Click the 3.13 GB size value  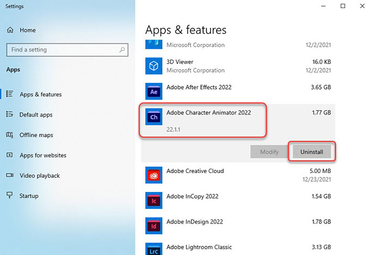pyautogui.click(x=322, y=247)
